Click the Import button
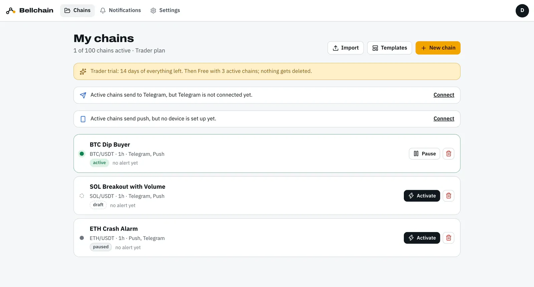The width and height of the screenshot is (534, 287). coord(345,48)
